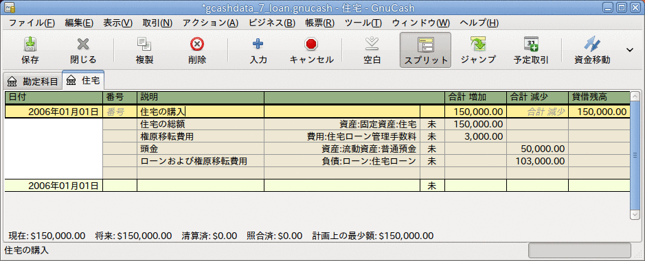Click the 合計 増加 column header
The width and height of the screenshot is (645, 261).
click(x=475, y=97)
